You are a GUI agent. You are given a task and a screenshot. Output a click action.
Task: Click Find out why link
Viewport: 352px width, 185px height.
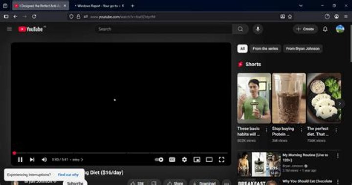coord(68,175)
